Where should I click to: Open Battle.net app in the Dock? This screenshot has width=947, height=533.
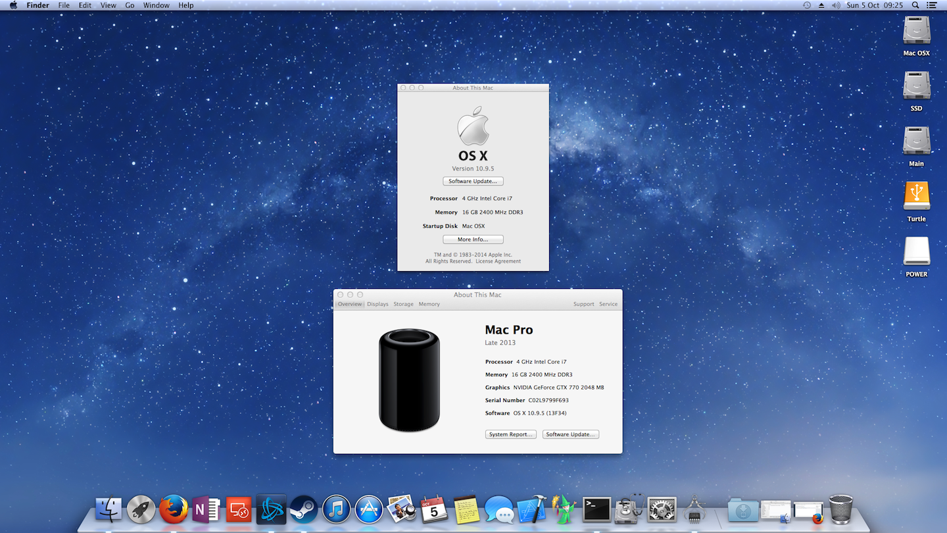pos(271,510)
